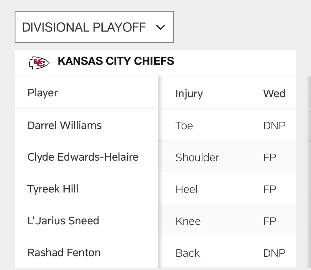Open L'Jarius Sneed player link
The width and height of the screenshot is (311, 270).
coord(63,221)
